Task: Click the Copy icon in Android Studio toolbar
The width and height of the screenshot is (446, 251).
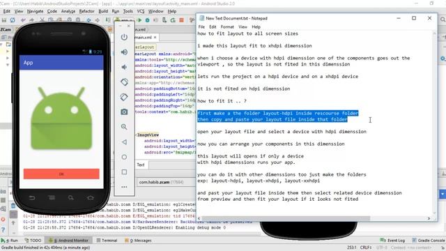Action: point(51,20)
